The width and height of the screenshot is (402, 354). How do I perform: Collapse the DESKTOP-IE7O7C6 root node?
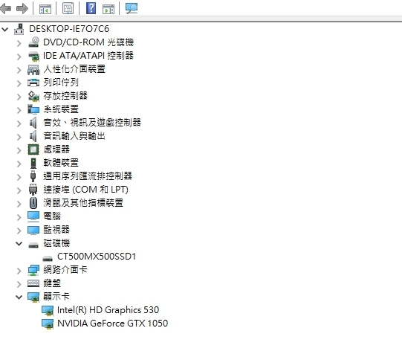point(4,29)
